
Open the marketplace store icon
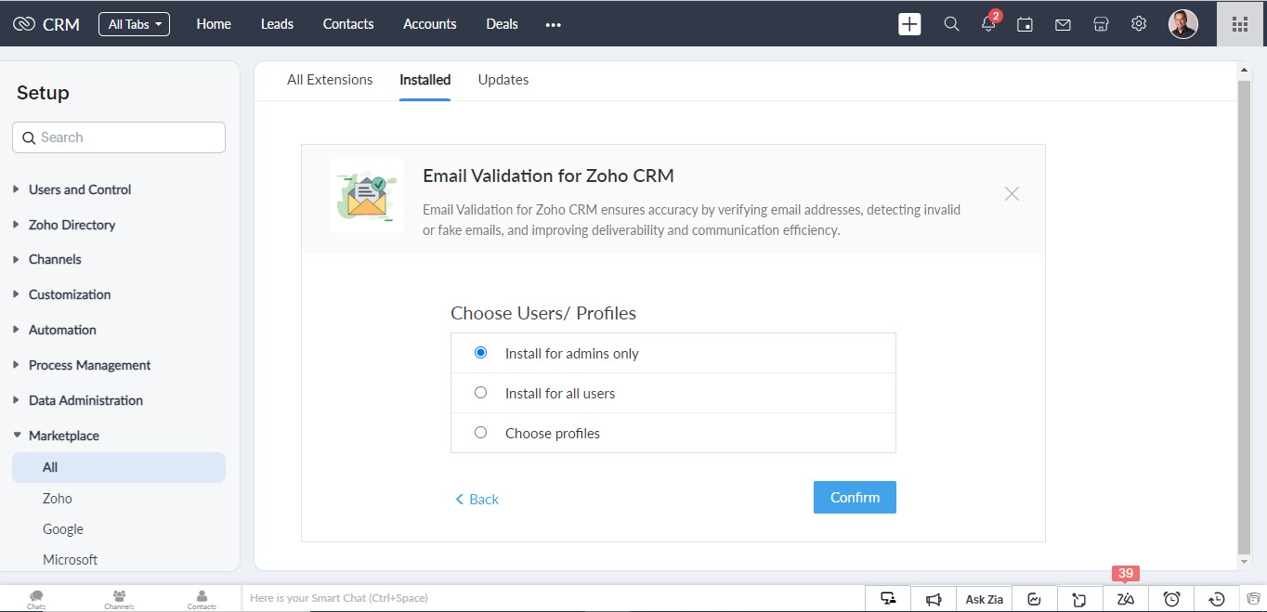(x=1101, y=24)
